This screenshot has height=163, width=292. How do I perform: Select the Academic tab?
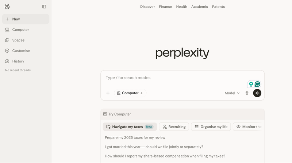[200, 7]
